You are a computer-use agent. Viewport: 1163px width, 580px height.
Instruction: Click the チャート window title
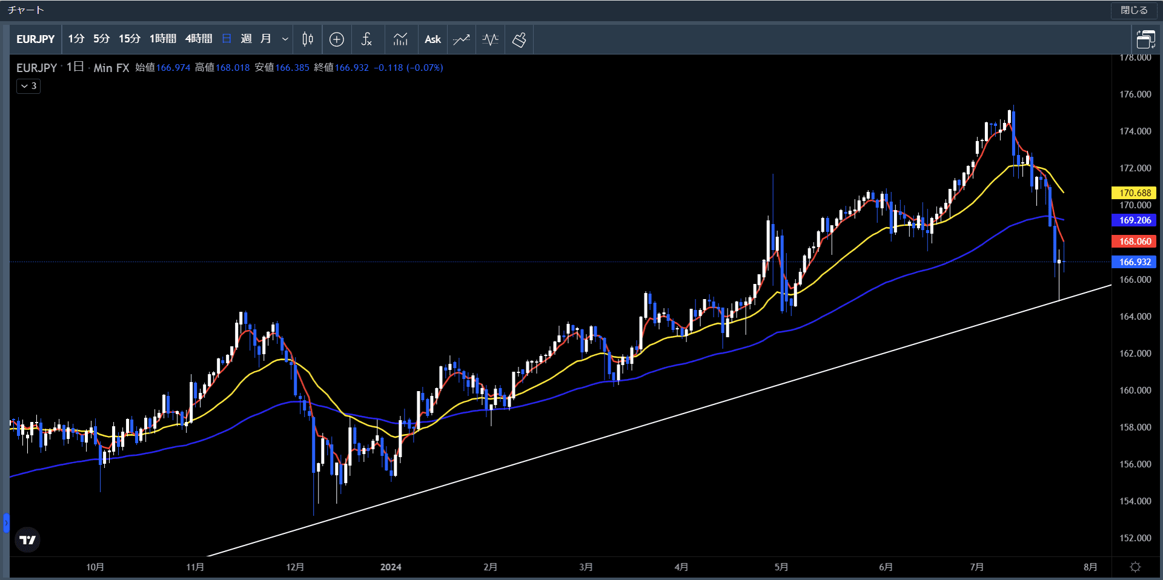[26, 10]
